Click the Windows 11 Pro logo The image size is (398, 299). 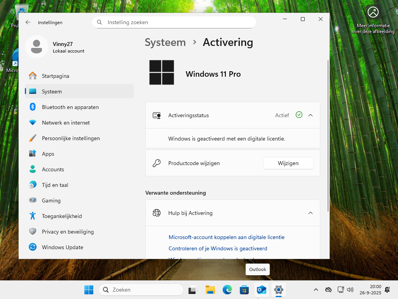pos(162,72)
